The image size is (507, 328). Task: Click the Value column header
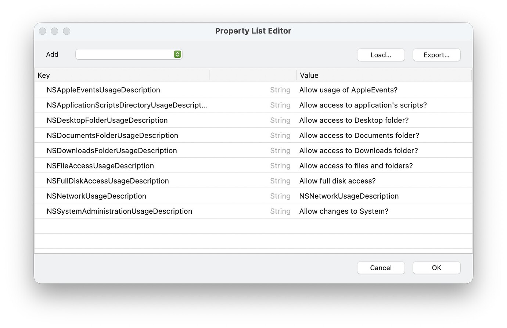(x=309, y=75)
